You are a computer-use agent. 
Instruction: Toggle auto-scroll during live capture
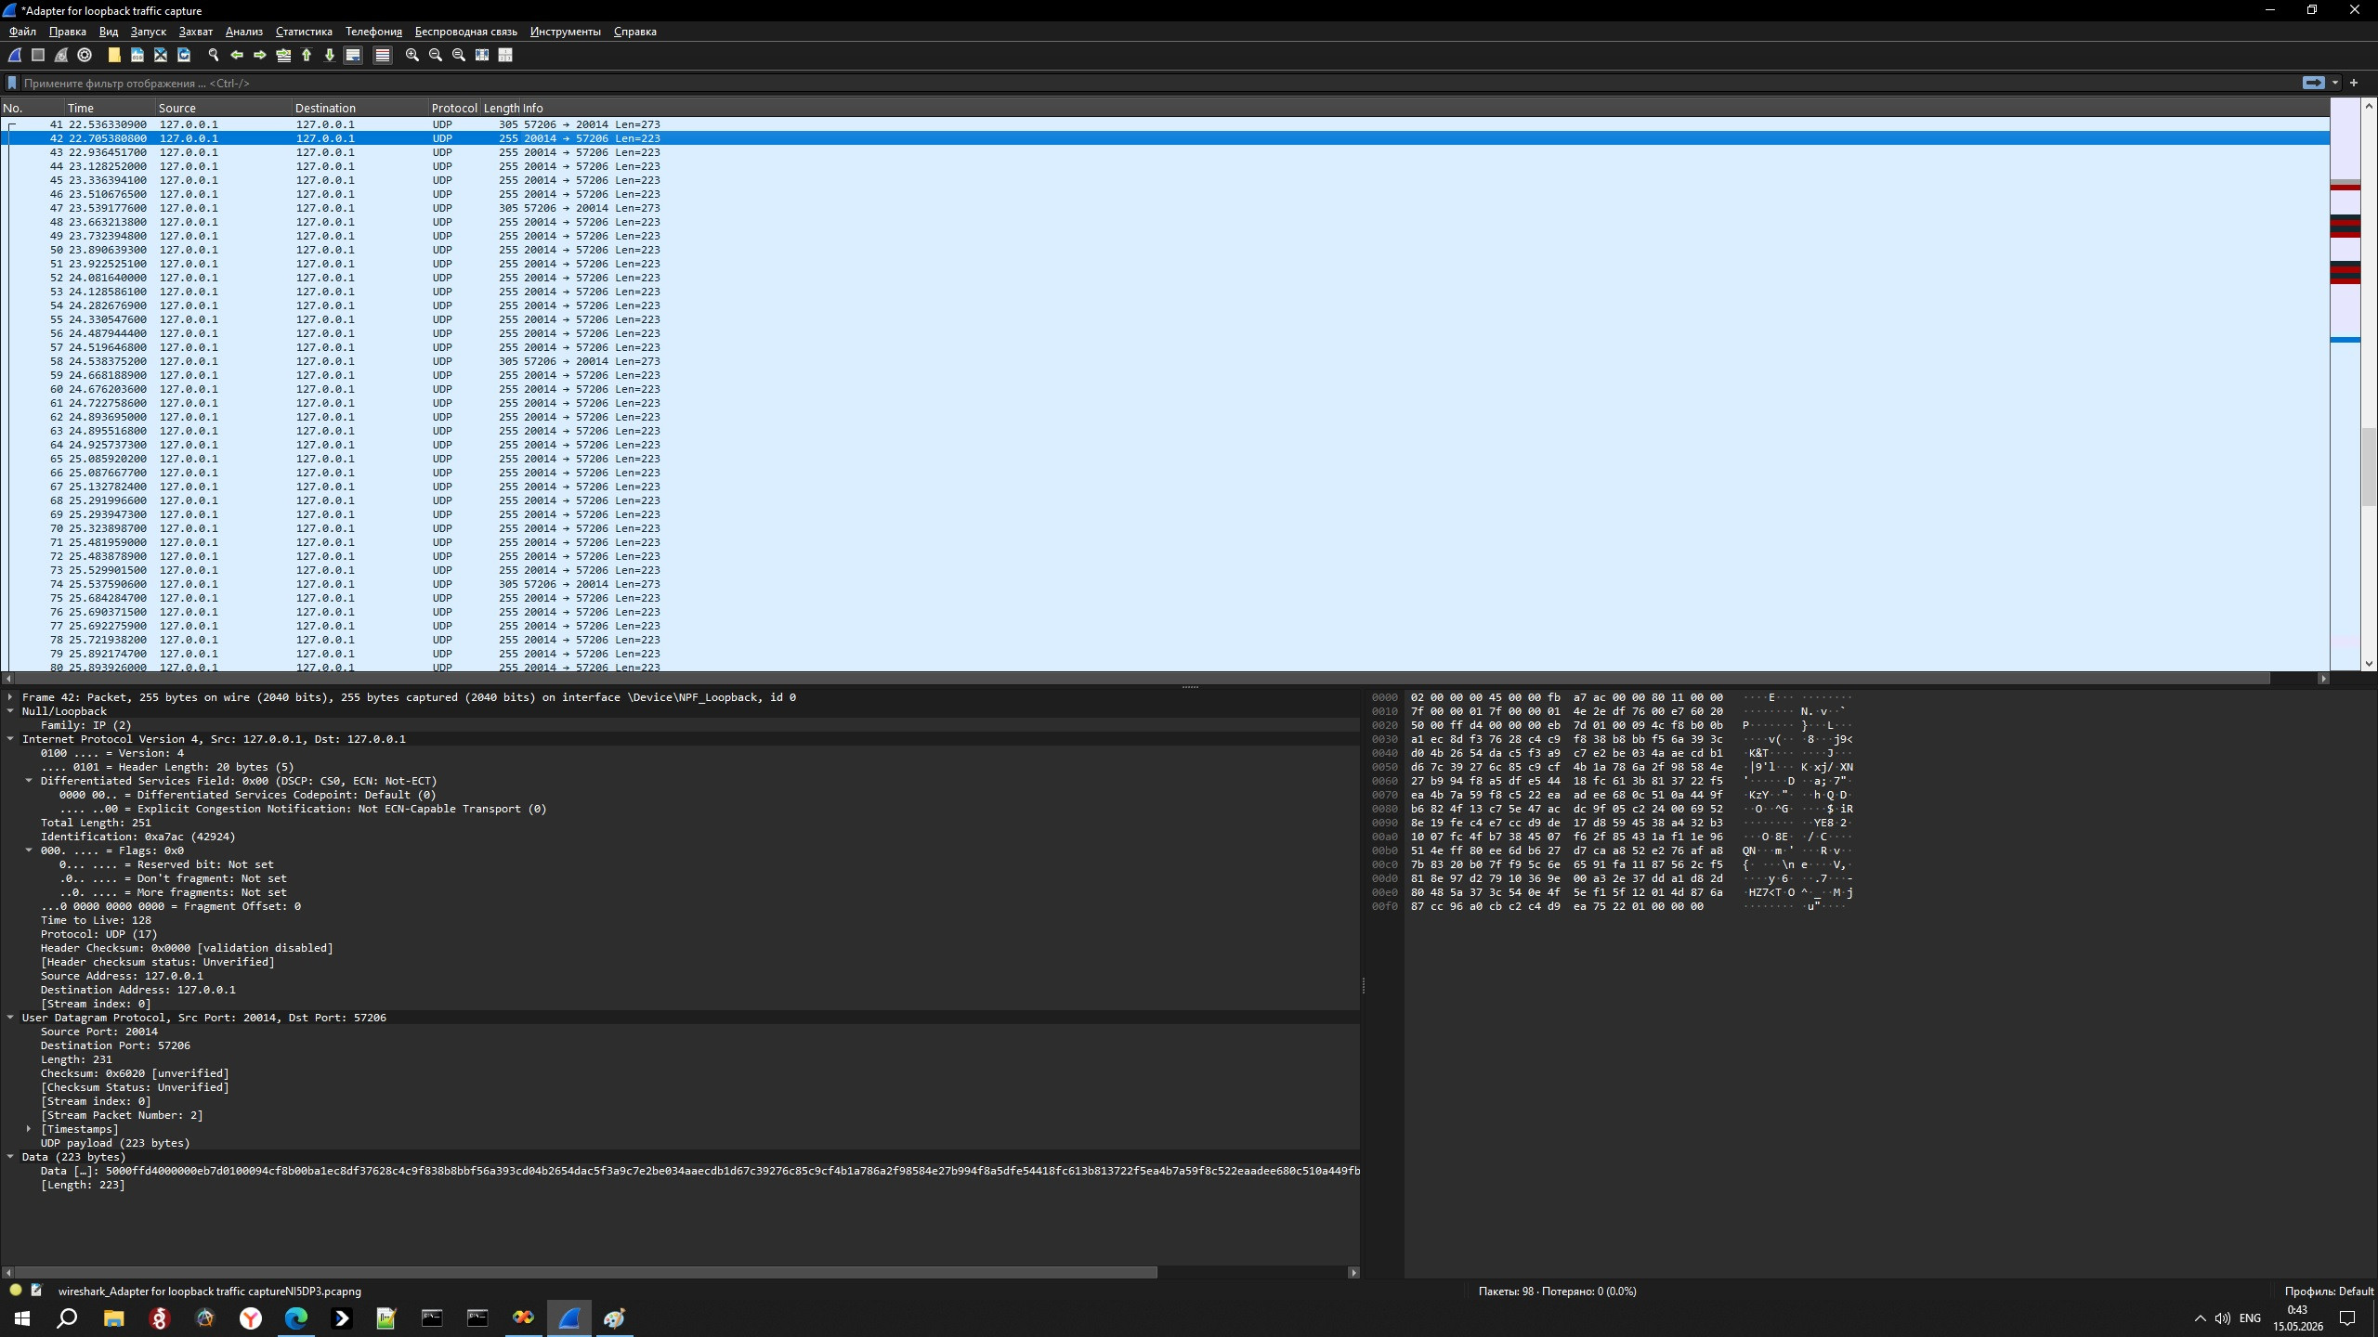pos(353,55)
